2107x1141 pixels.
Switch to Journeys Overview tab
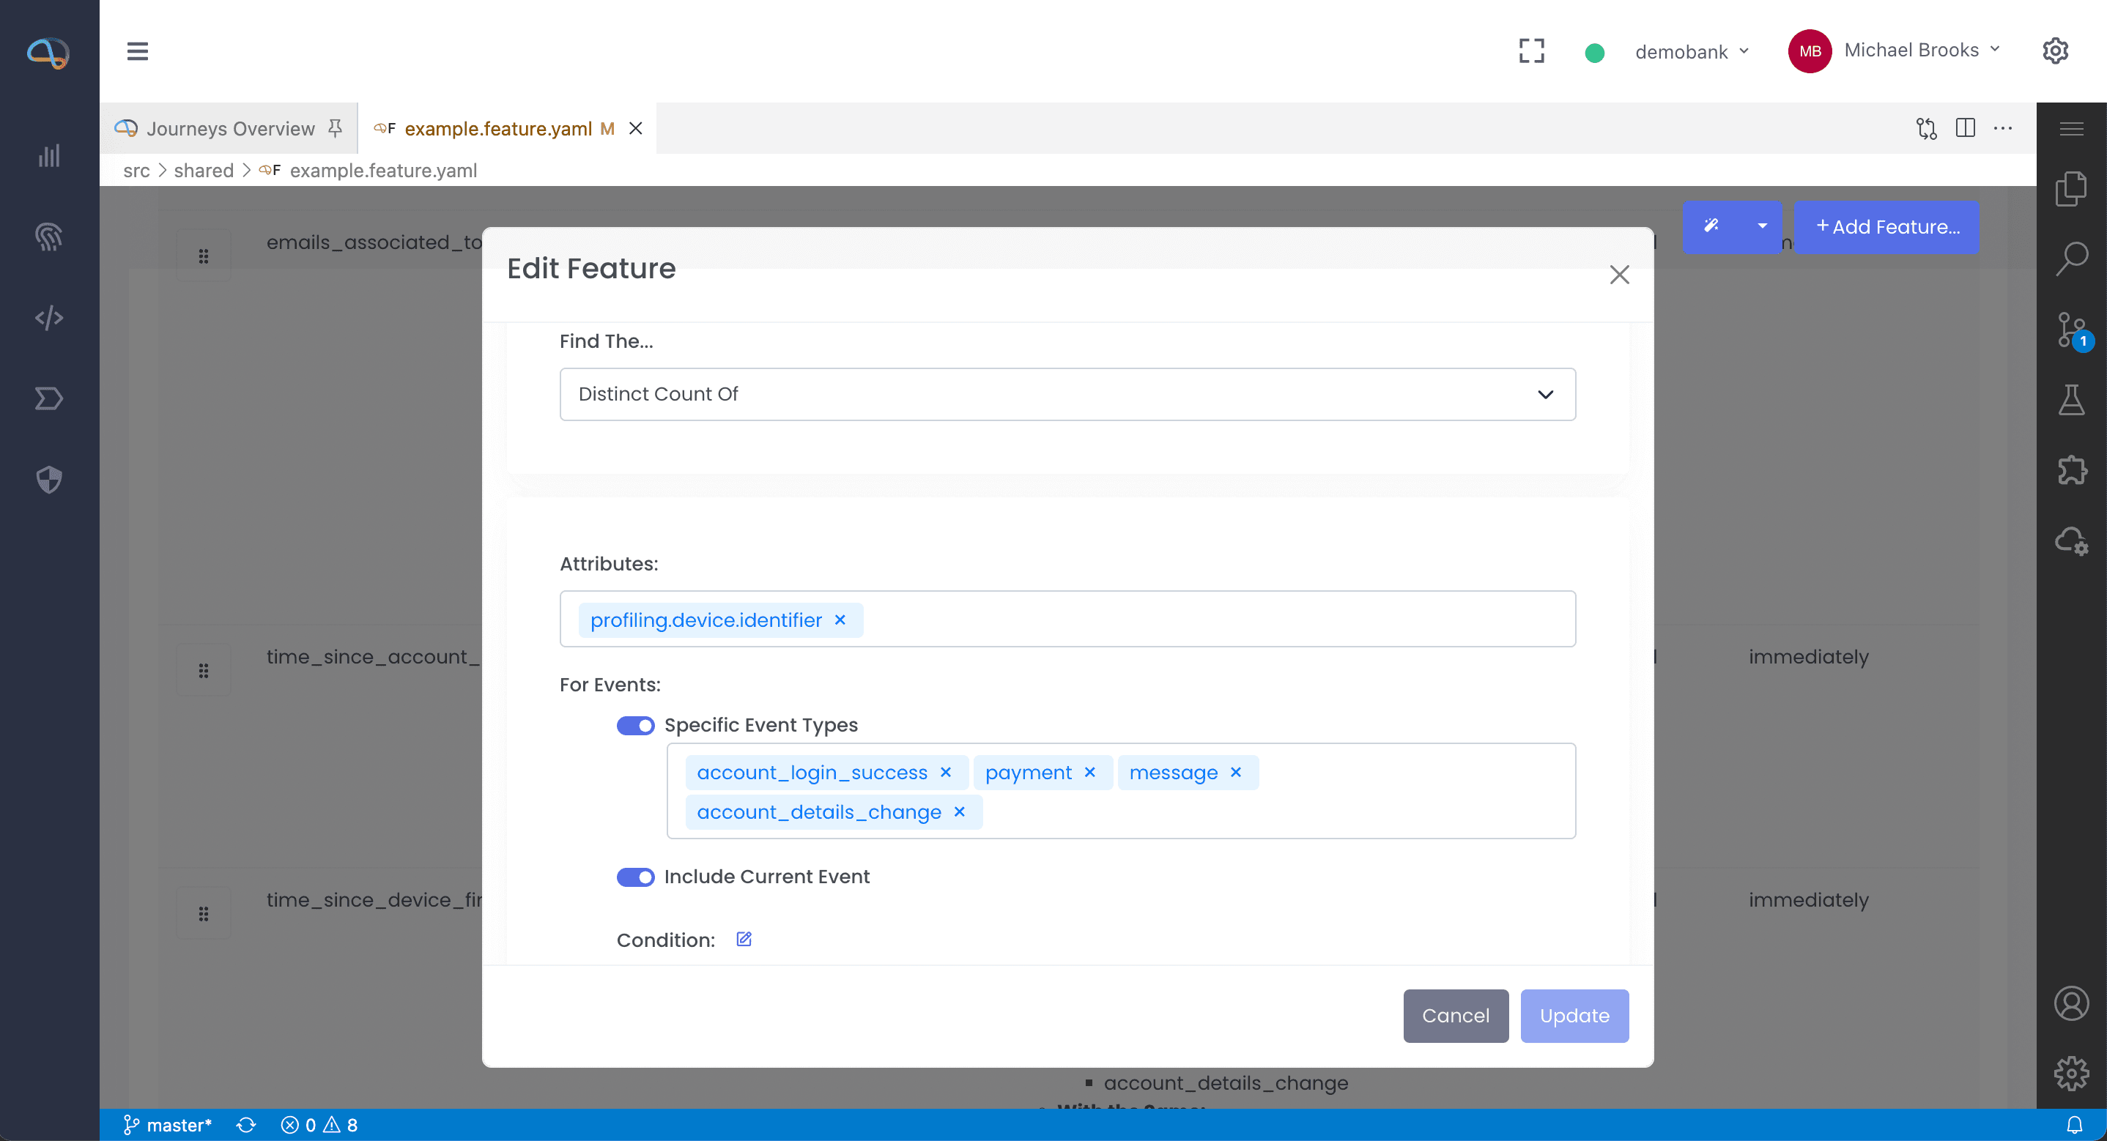pos(230,128)
